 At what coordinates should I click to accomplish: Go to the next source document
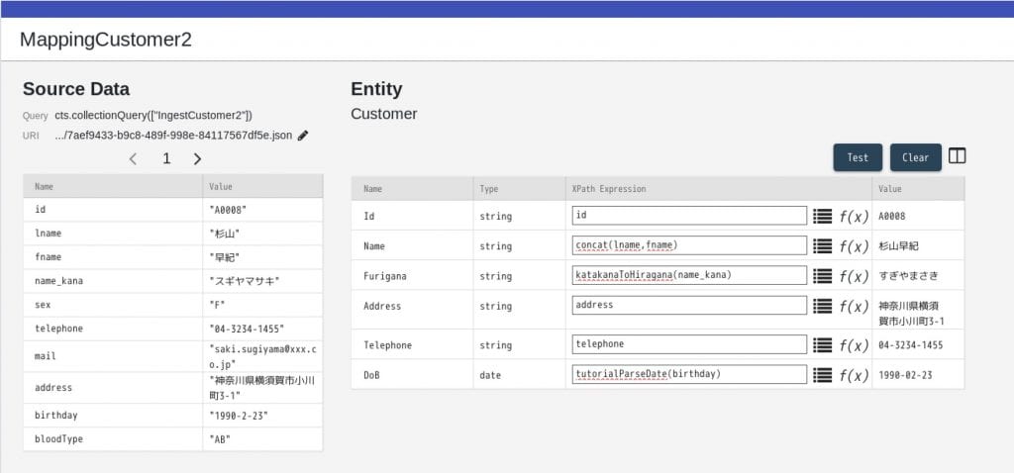pos(197,158)
